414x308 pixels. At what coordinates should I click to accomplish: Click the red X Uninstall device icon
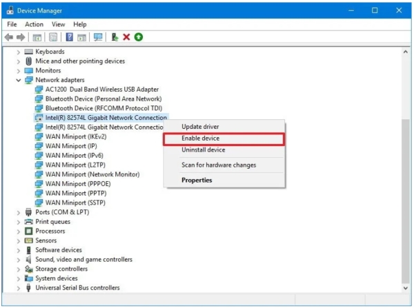click(x=126, y=37)
